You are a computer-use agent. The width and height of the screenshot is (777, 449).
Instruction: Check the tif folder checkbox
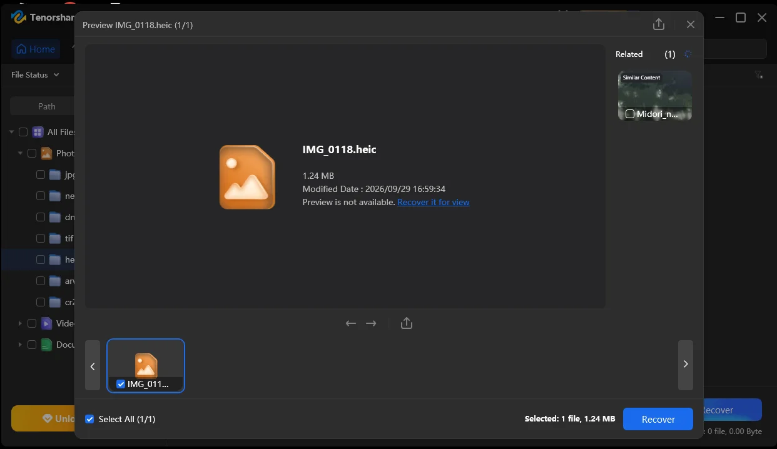point(41,238)
